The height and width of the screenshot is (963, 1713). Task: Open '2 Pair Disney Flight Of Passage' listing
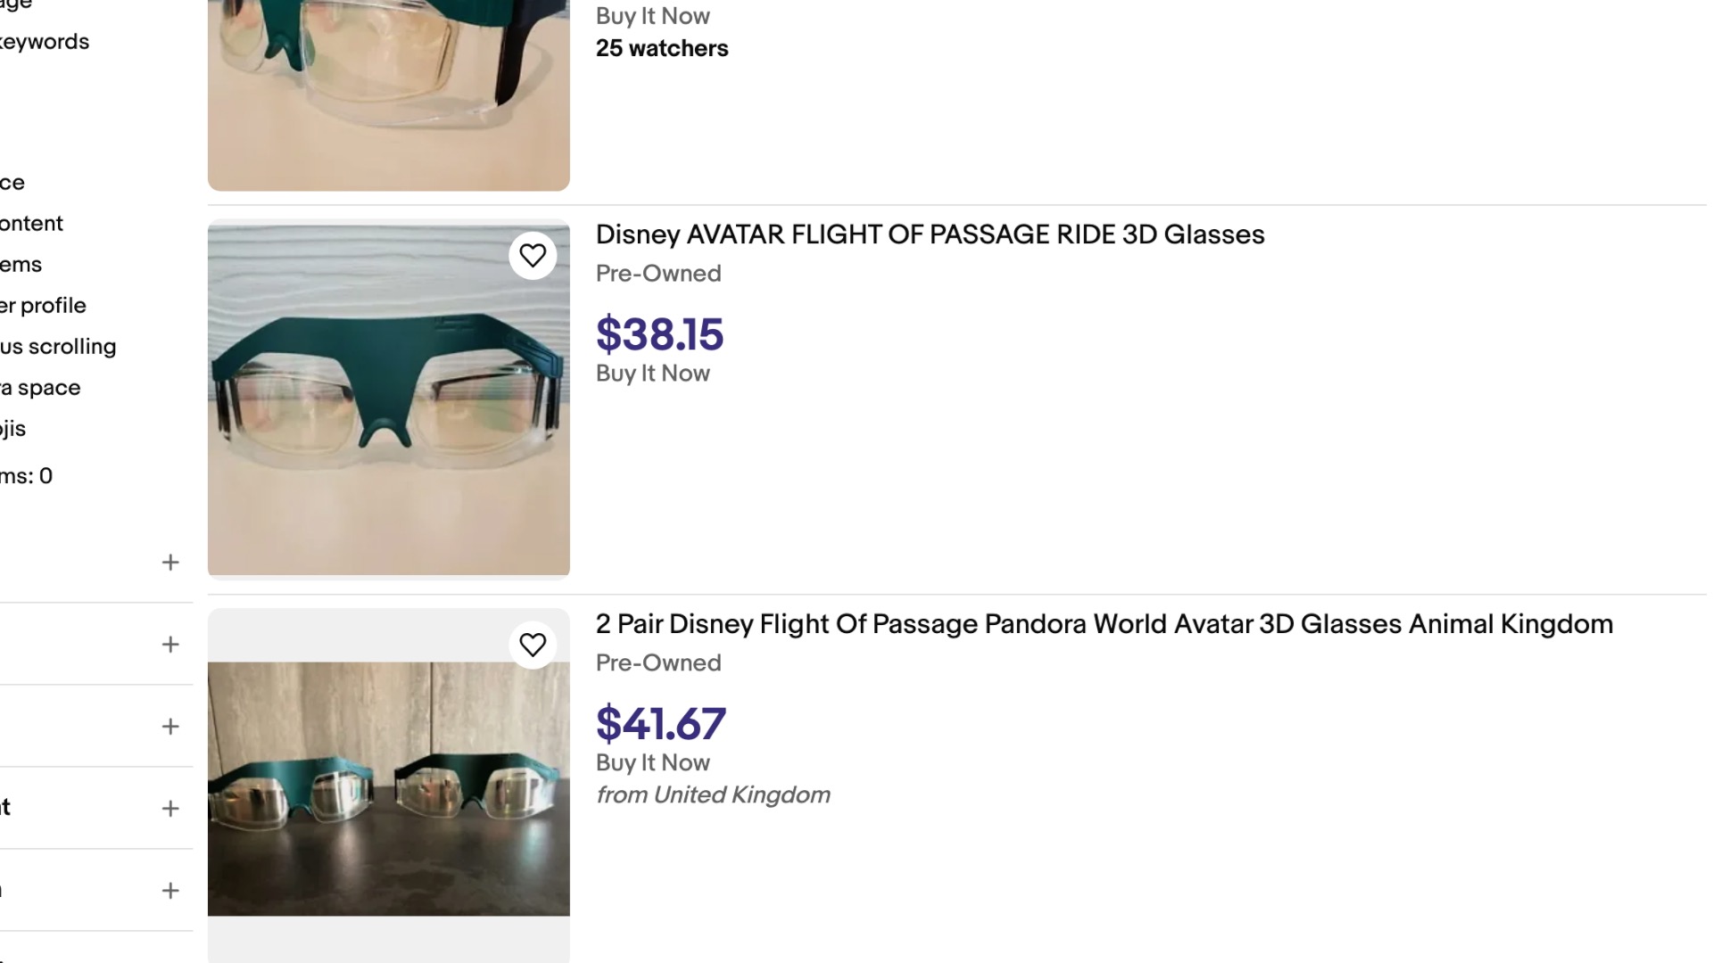tap(1104, 624)
